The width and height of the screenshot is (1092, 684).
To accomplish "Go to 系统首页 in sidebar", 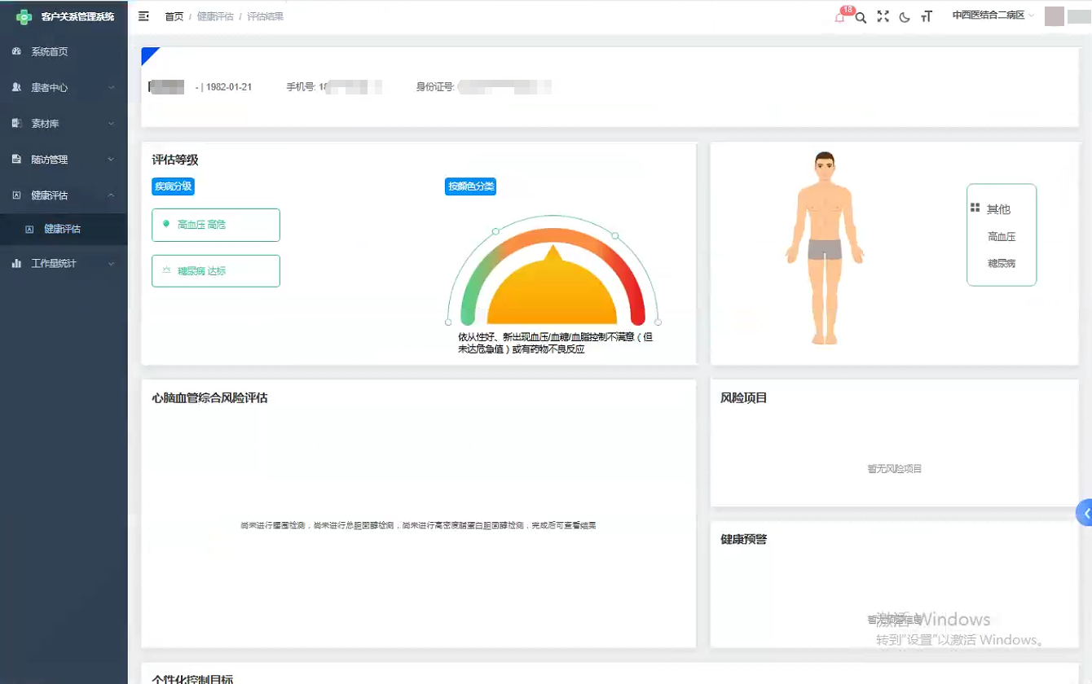I will pyautogui.click(x=50, y=52).
